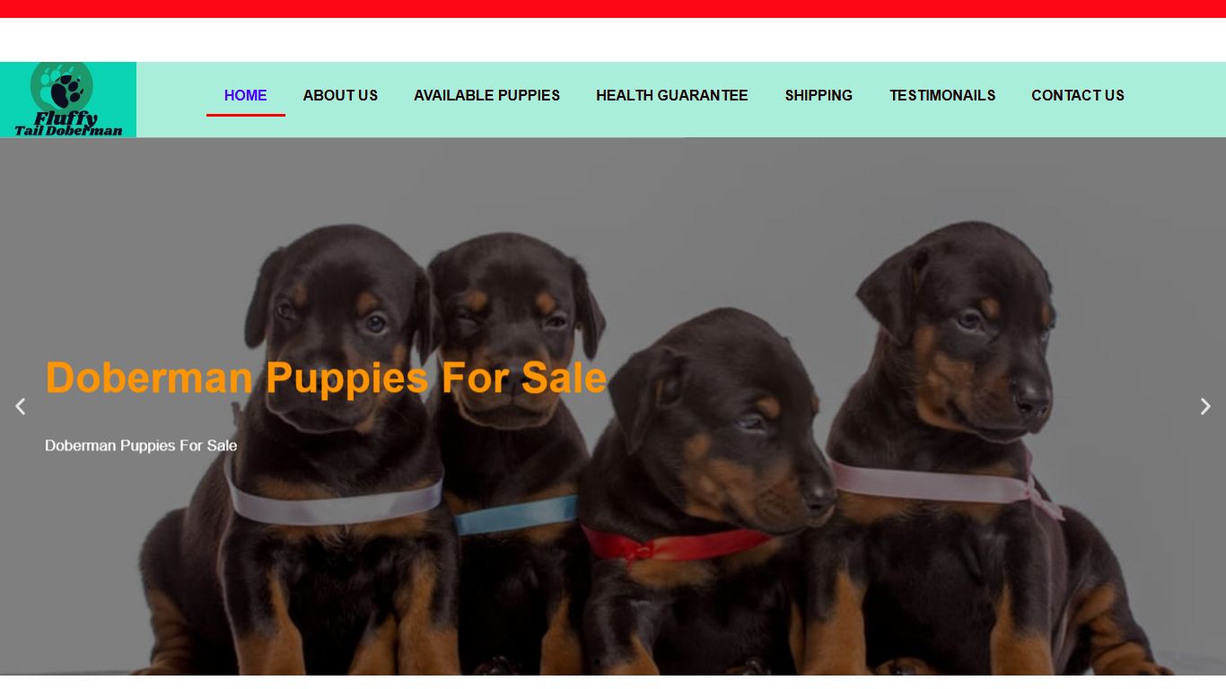1226x689 pixels.
Task: Click the Fluffy Tail Doberman logo text
Action: (68, 124)
